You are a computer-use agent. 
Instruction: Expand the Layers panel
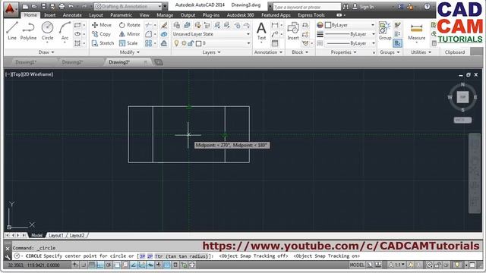211,52
